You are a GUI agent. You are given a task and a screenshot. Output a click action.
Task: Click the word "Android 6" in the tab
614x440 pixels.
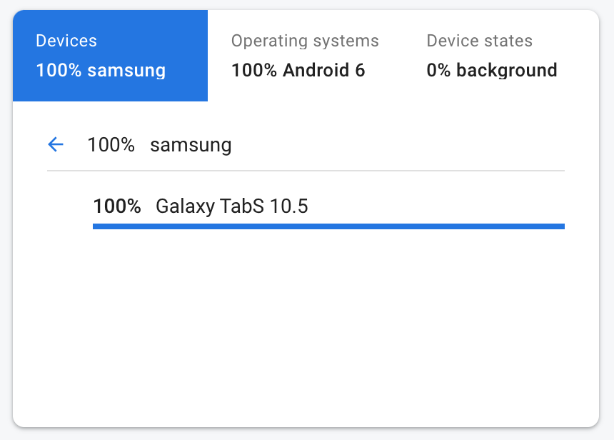click(x=323, y=71)
